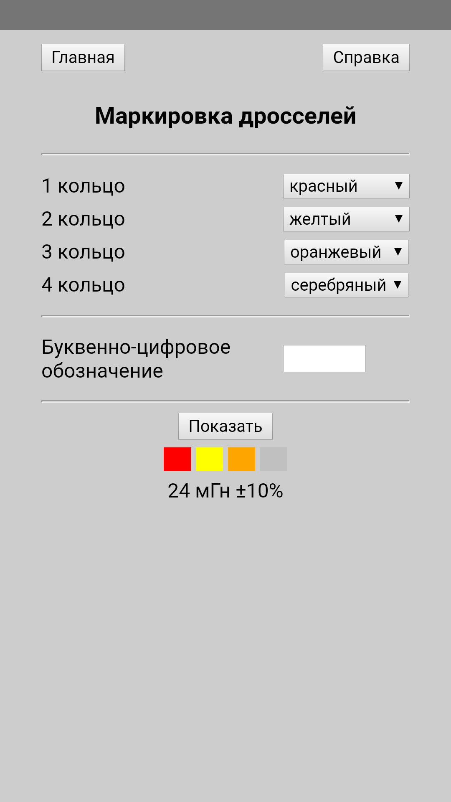Tap the 2 кольцо label
451x802 pixels.
tap(83, 219)
